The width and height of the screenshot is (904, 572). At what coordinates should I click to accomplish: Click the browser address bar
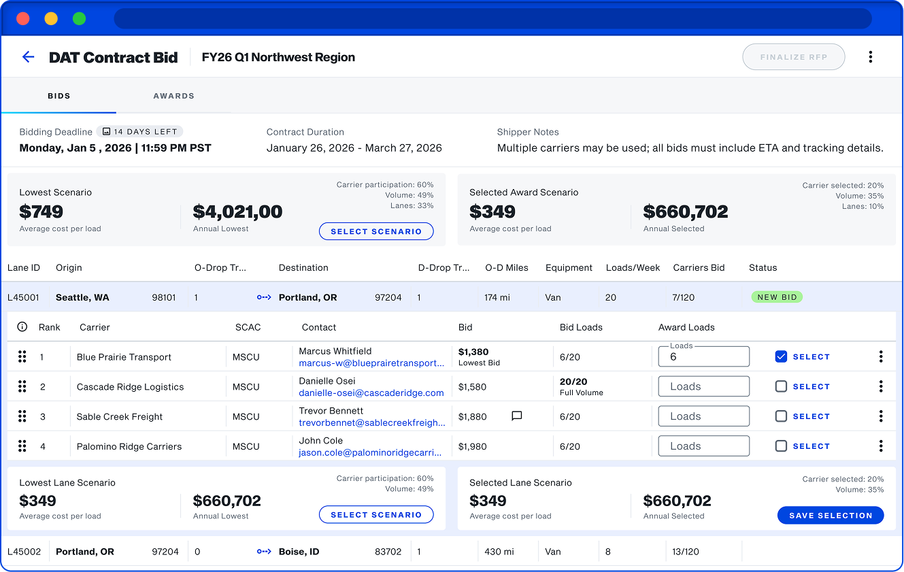click(x=492, y=18)
